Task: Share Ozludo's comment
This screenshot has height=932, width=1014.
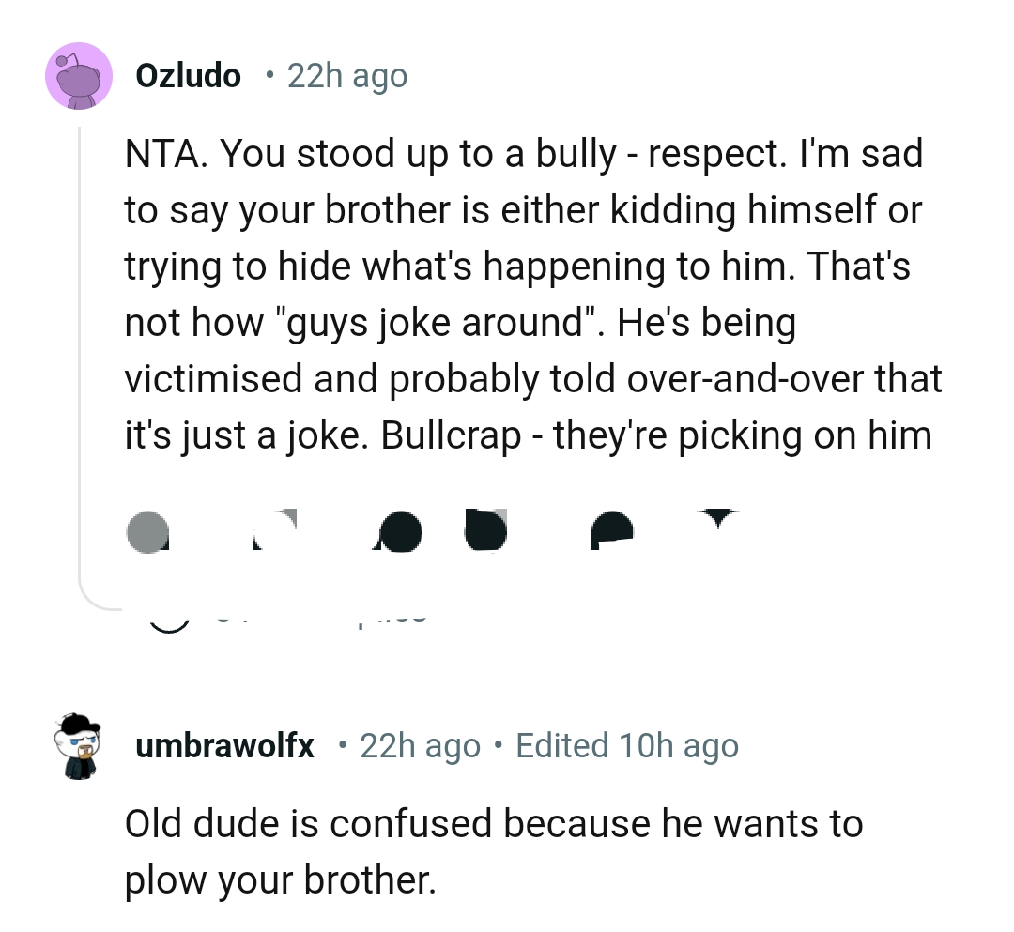Action: [x=610, y=530]
